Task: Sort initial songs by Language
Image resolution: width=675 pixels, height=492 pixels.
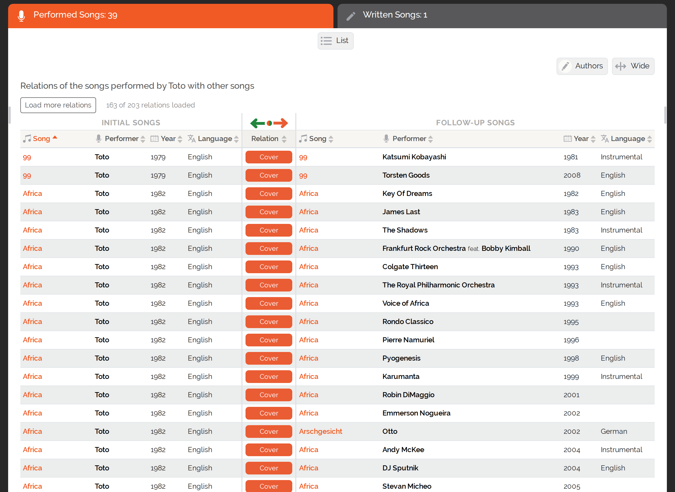Action: 218,139
